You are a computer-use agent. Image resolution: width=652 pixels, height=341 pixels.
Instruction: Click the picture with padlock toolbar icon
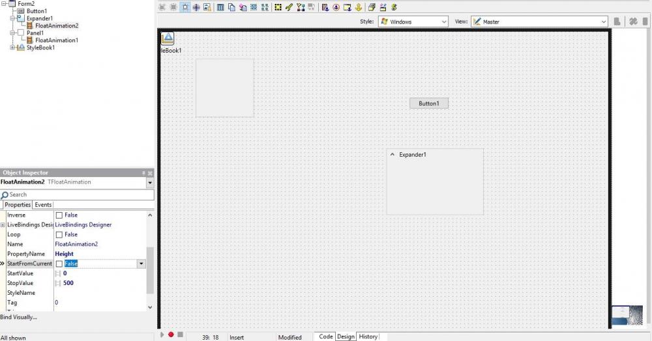click(x=207, y=7)
